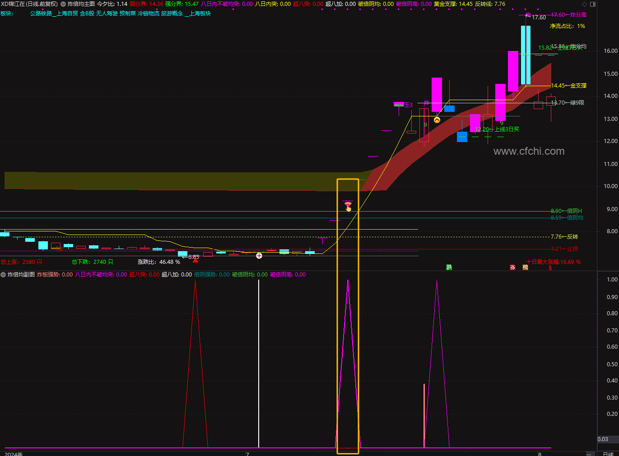
Task: Click the 7.21←止损 line label
Action: (564, 249)
